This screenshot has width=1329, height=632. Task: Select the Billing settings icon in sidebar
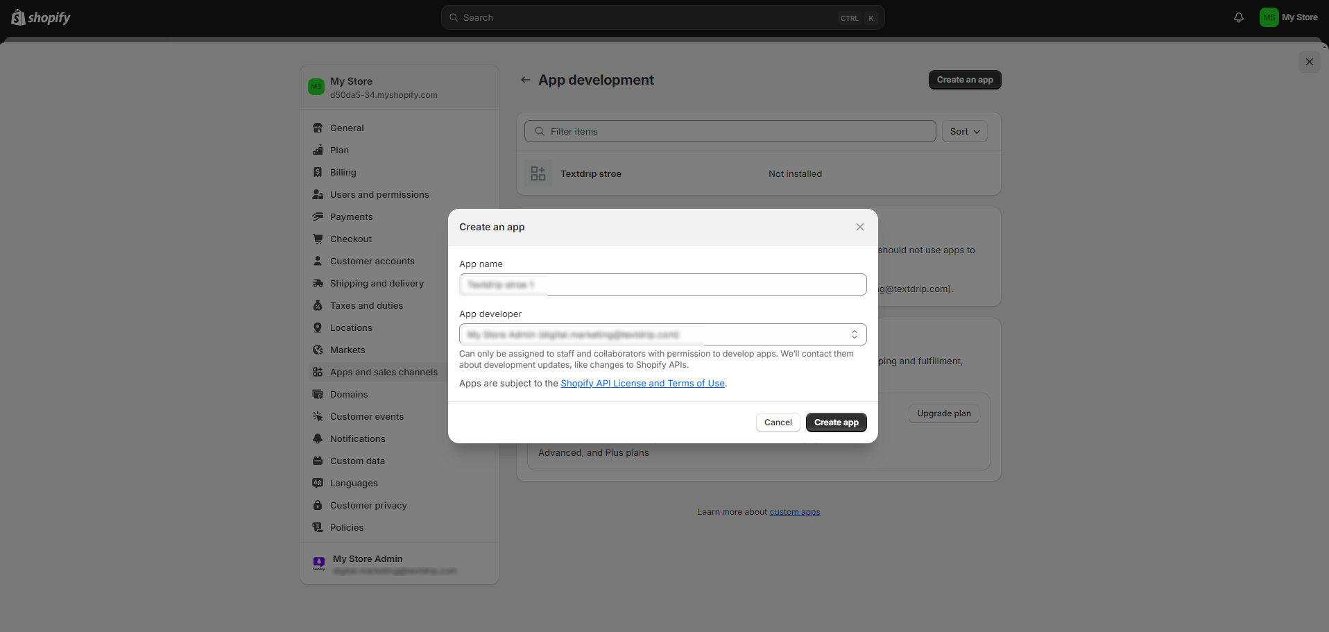(x=318, y=172)
